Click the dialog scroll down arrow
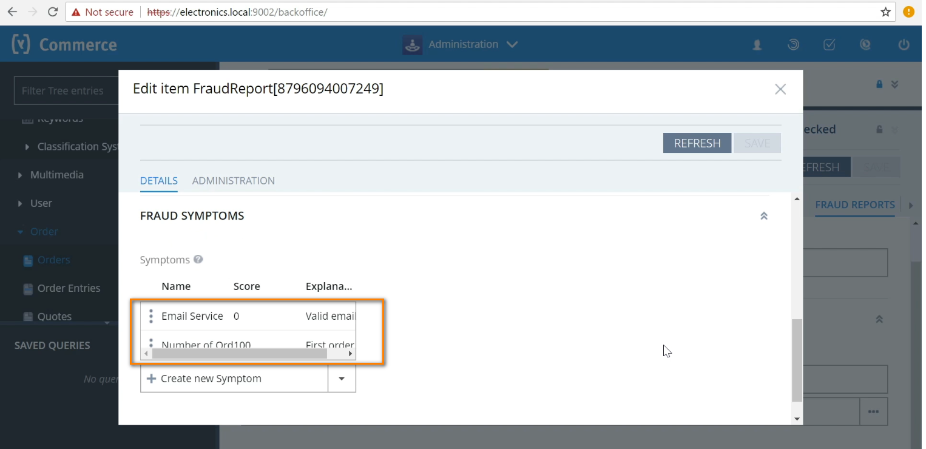 [797, 419]
